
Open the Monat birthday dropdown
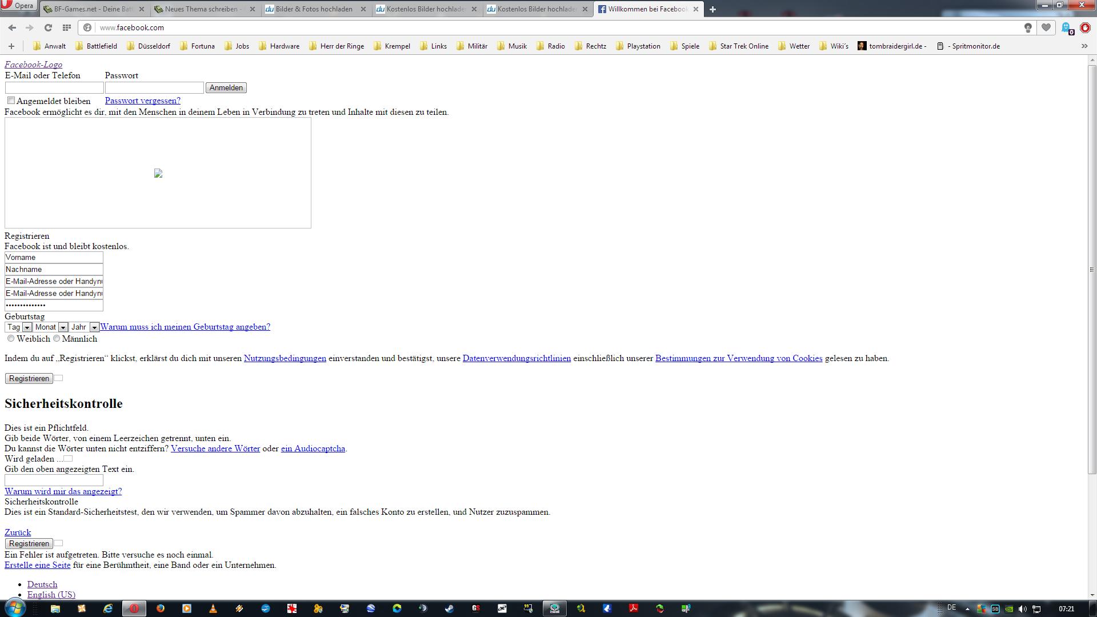click(51, 327)
